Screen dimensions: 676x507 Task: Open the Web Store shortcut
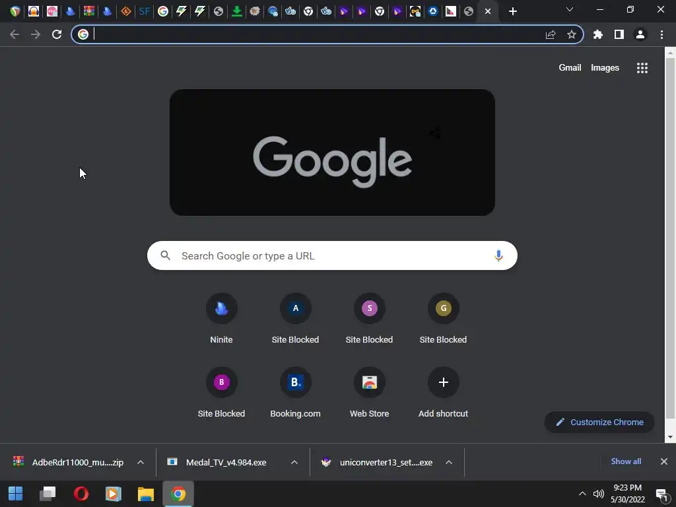370,393
